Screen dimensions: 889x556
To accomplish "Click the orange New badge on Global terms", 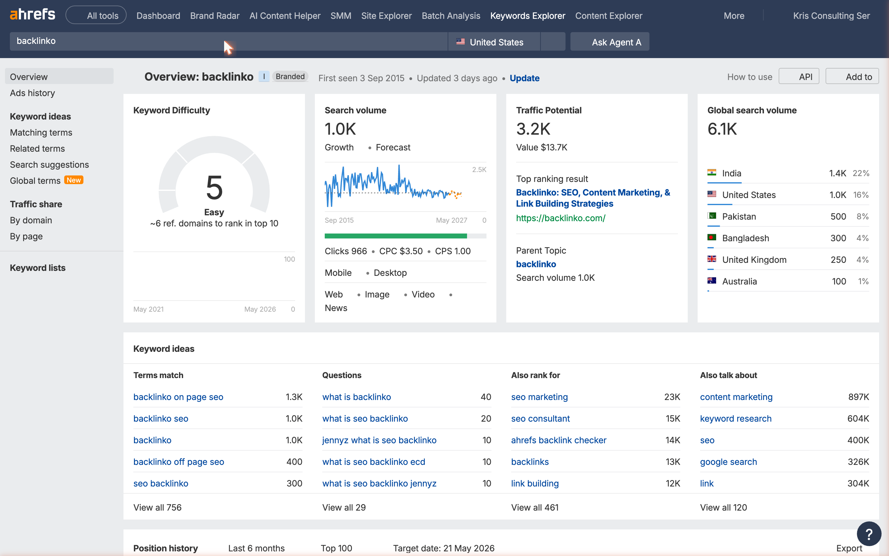I will pyautogui.click(x=74, y=180).
